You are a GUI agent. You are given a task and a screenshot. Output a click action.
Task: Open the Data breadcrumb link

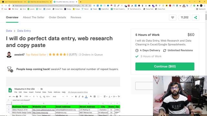click(x=9, y=31)
